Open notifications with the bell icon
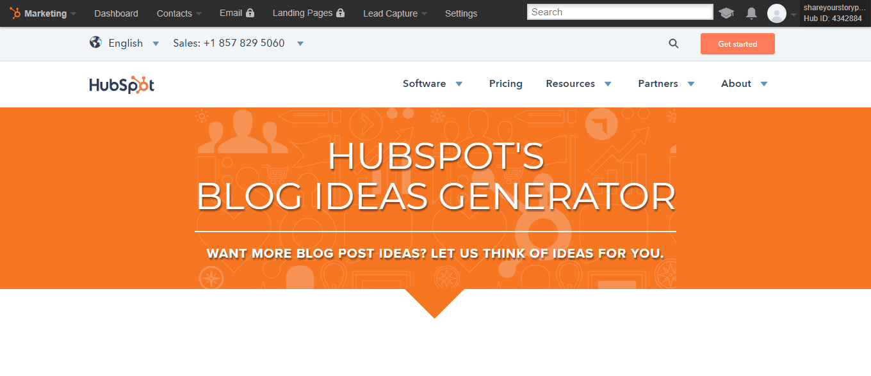Viewport: 871px width, 376px height. tap(751, 13)
